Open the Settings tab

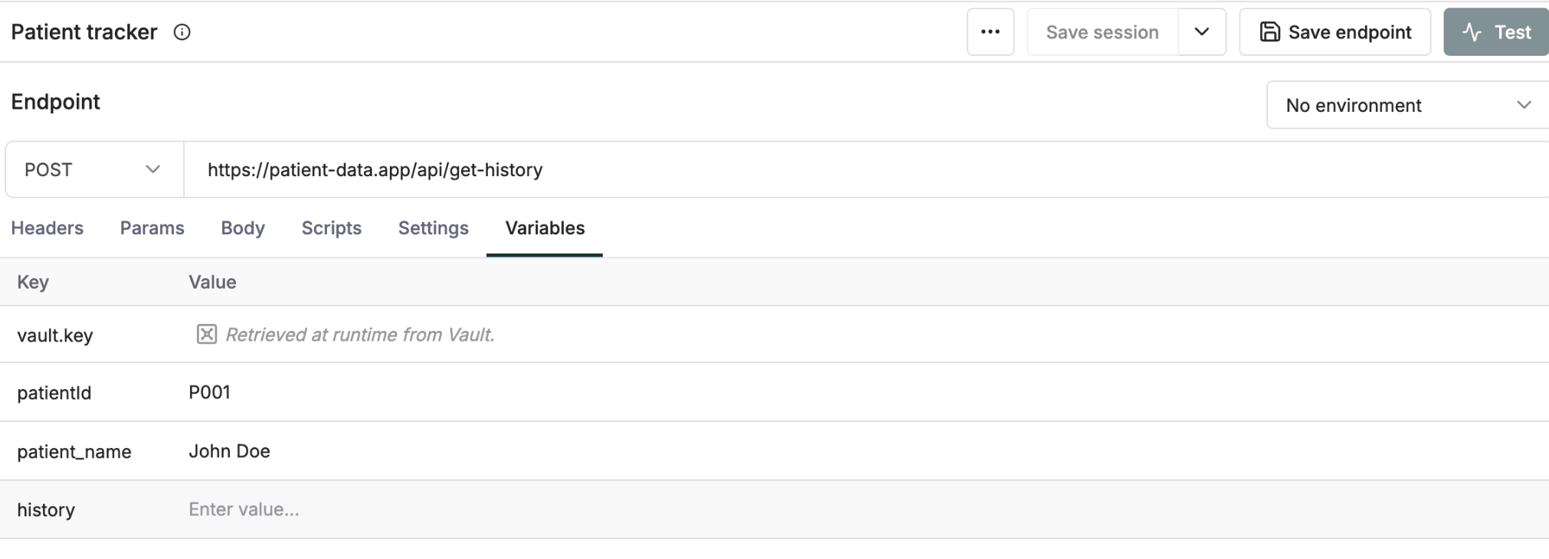[x=432, y=227]
